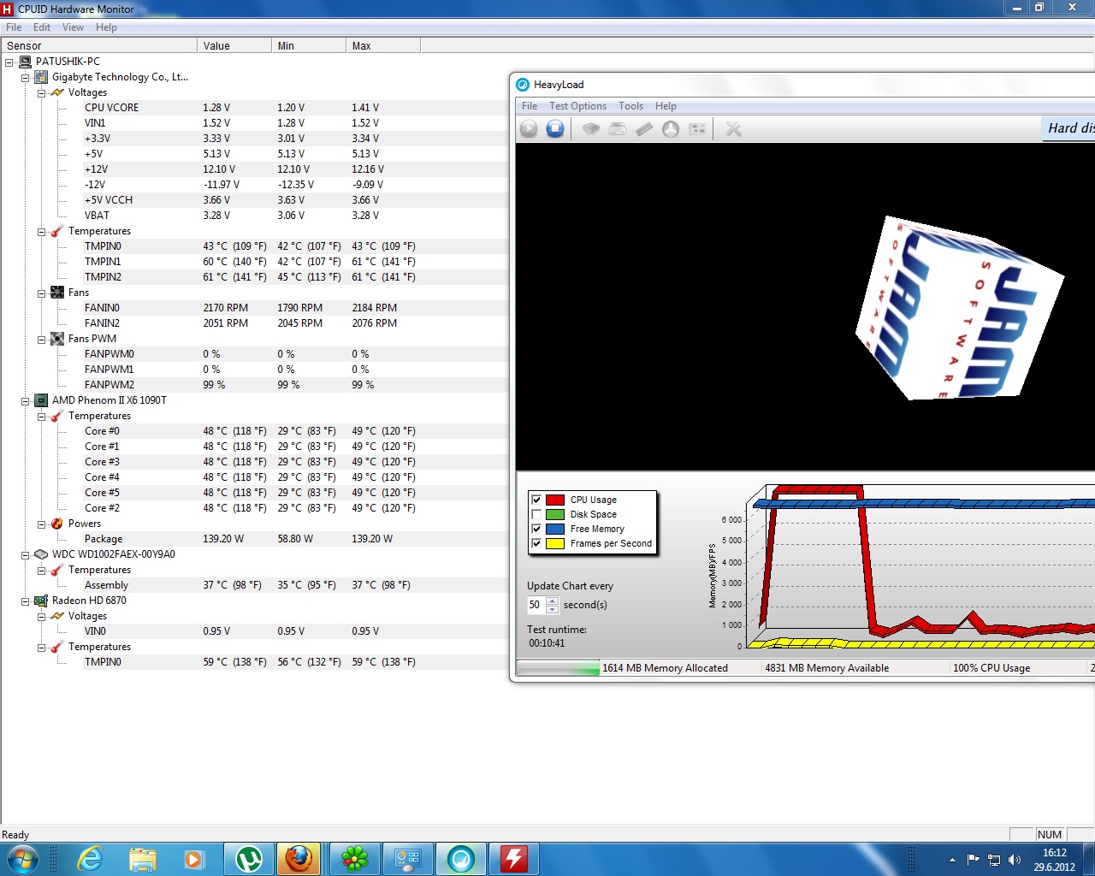Select the FANIN0 fan speed row
Image resolution: width=1095 pixels, height=876 pixels.
[254, 308]
